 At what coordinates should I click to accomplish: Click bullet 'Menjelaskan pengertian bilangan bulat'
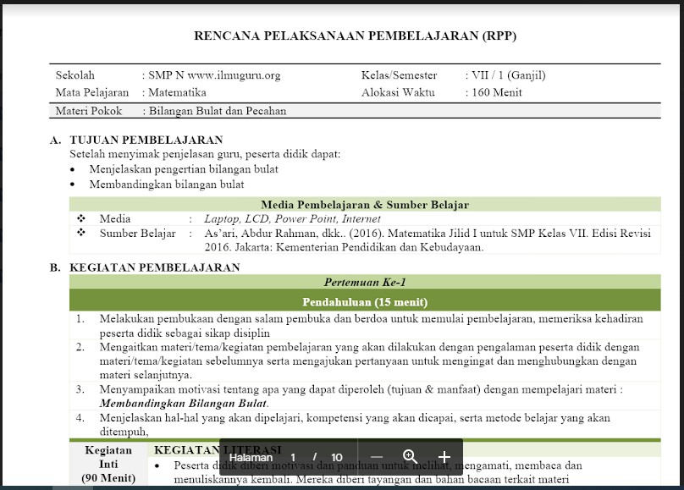click(x=184, y=169)
